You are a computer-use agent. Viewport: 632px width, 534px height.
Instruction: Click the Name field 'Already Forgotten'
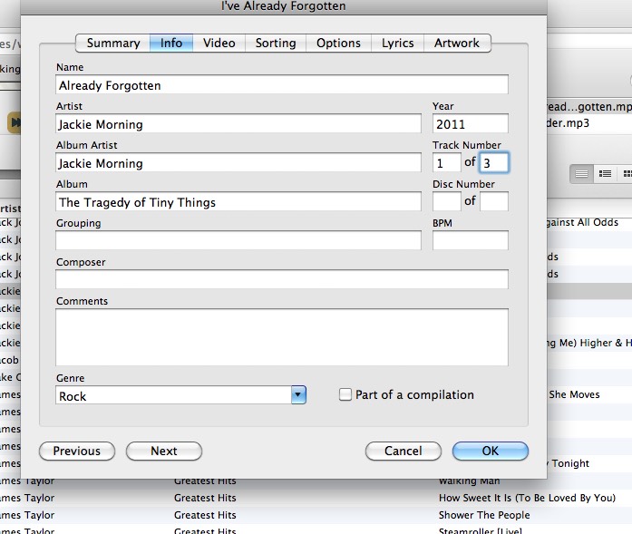pyautogui.click(x=282, y=84)
